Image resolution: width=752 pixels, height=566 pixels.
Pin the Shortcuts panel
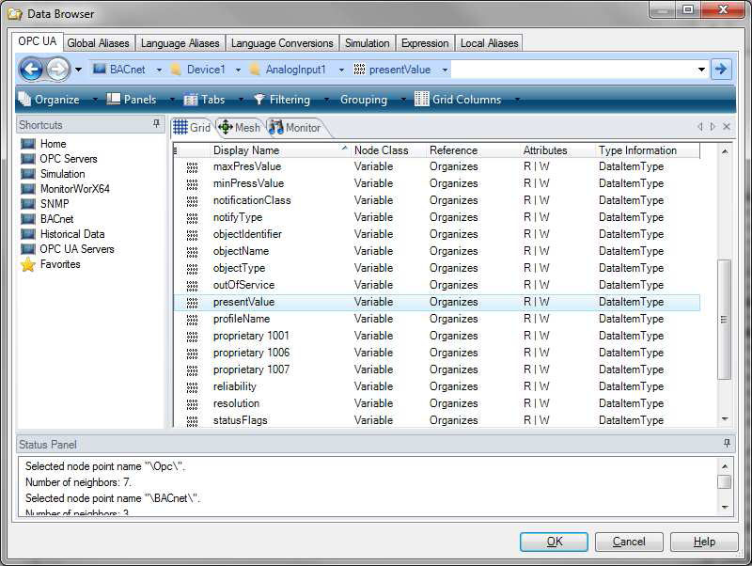coord(156,125)
